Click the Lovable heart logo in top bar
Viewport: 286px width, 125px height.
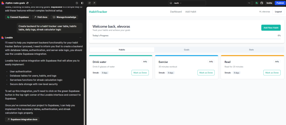[3, 3]
